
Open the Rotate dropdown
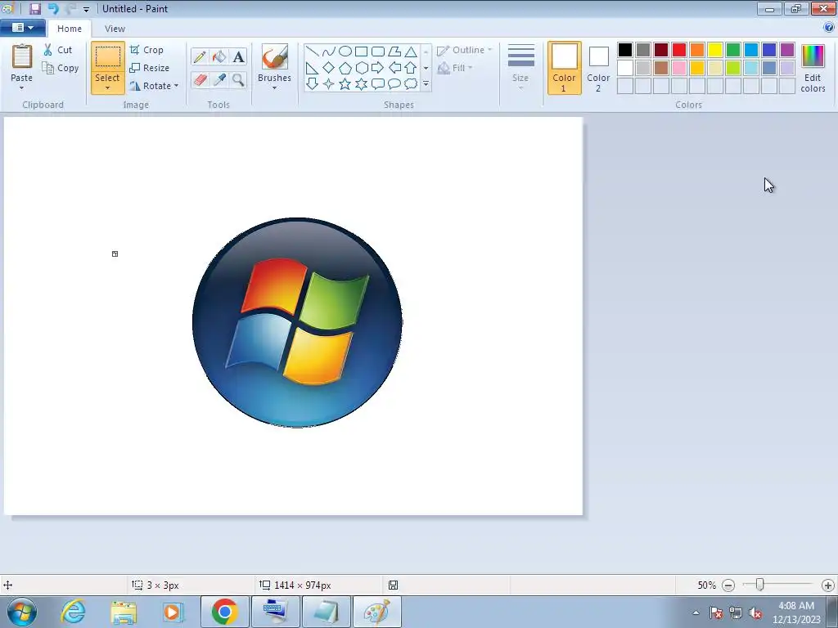click(154, 85)
